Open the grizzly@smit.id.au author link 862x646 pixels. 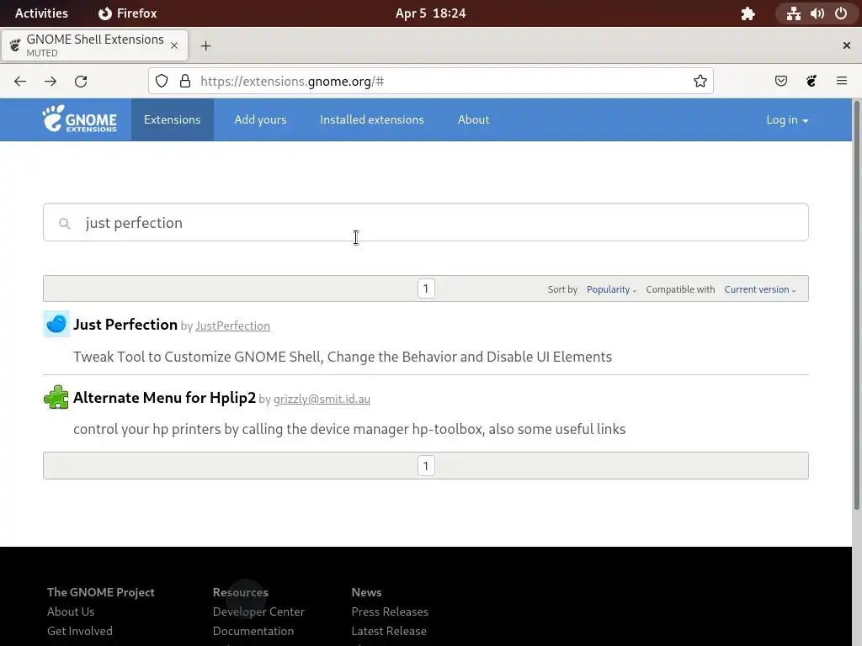(x=322, y=400)
